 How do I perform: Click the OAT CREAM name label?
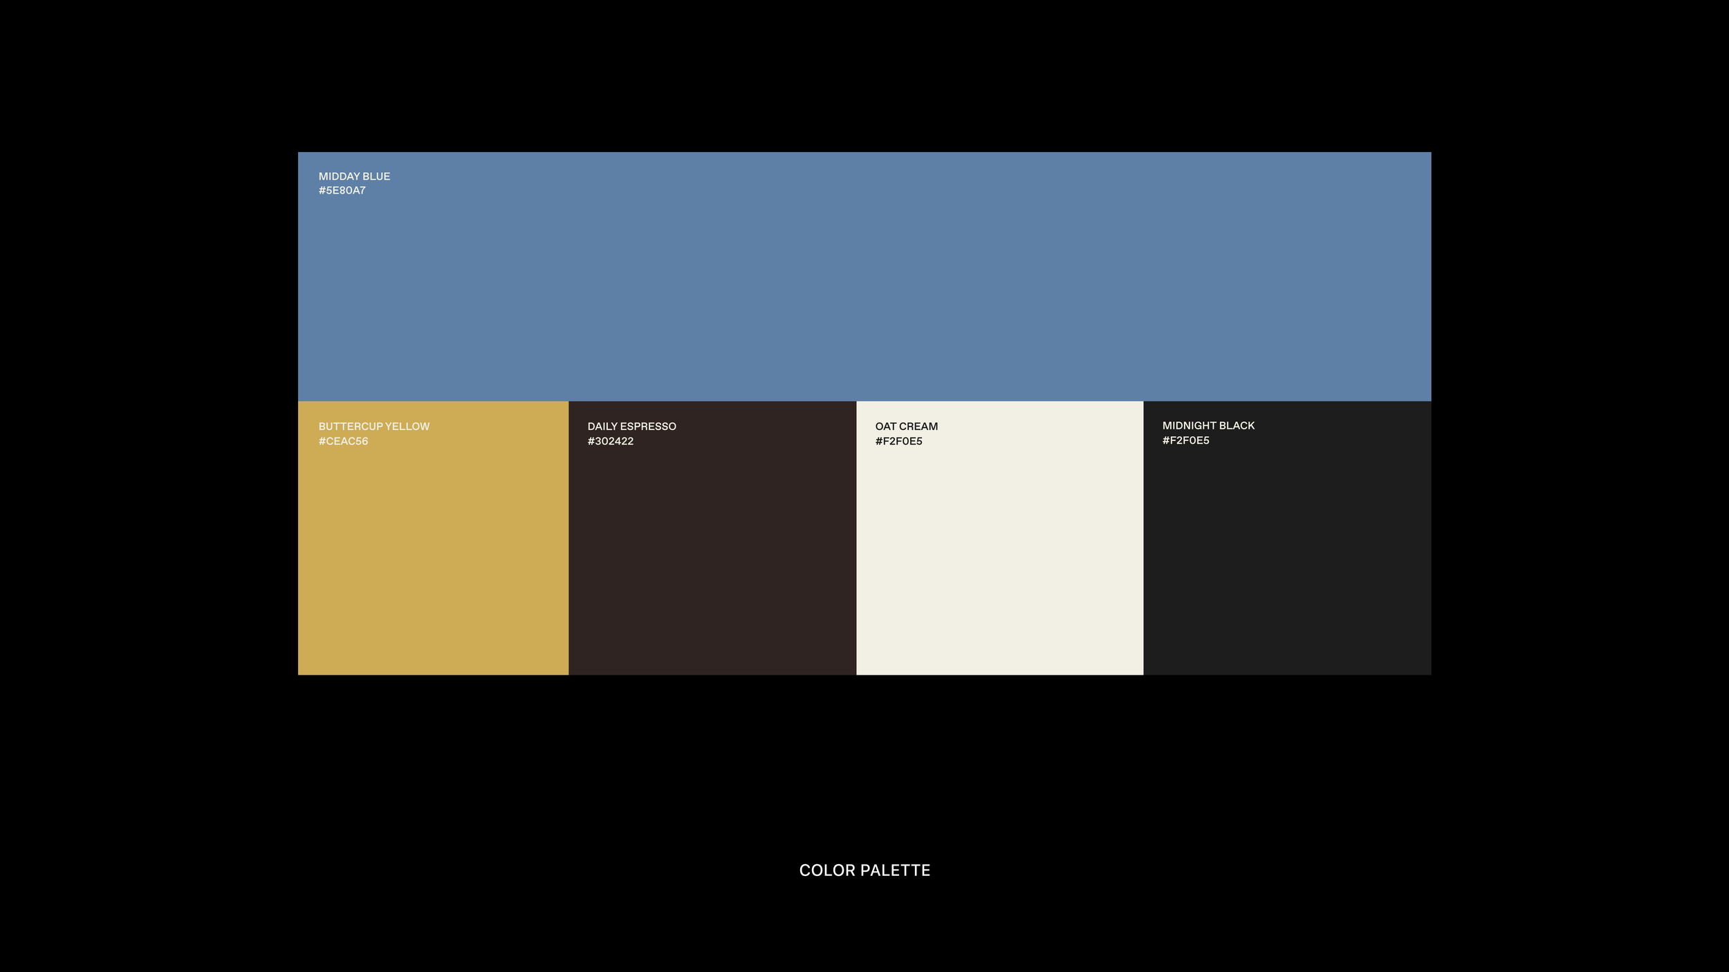pyautogui.click(x=906, y=427)
